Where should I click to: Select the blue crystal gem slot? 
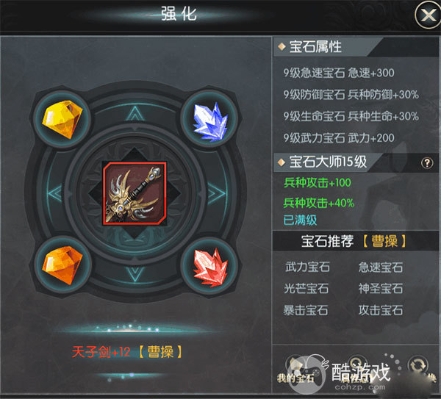209,118
